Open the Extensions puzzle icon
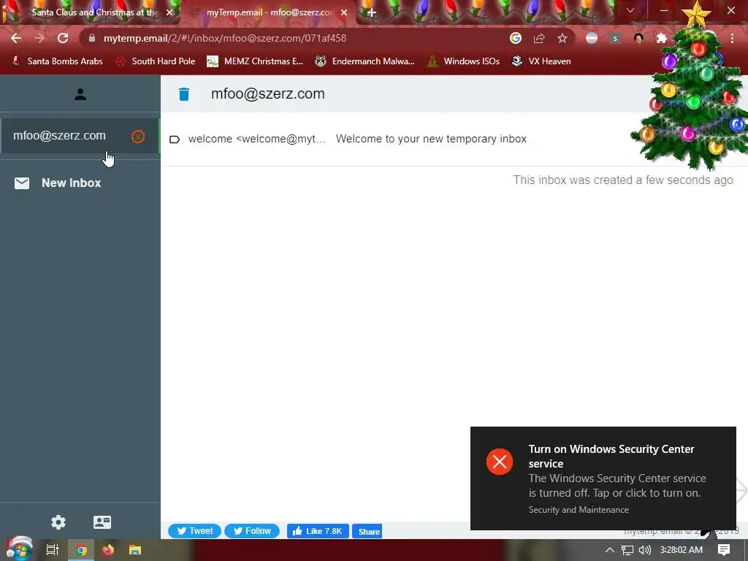 point(662,38)
